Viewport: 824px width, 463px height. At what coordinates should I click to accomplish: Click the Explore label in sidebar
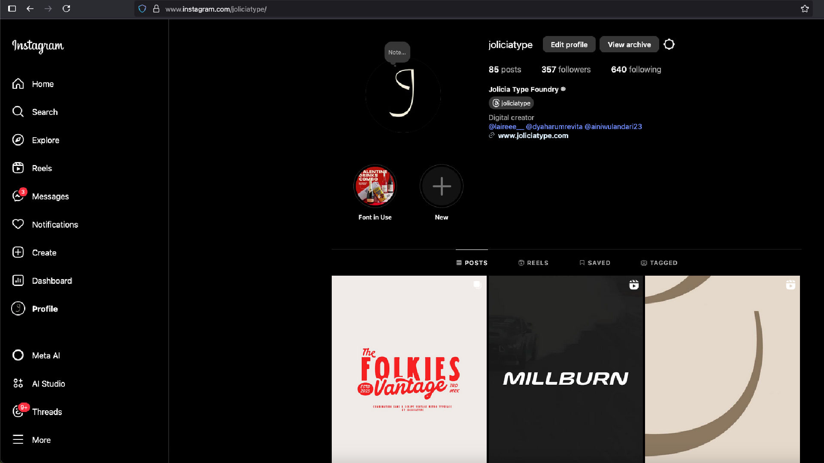pyautogui.click(x=45, y=140)
